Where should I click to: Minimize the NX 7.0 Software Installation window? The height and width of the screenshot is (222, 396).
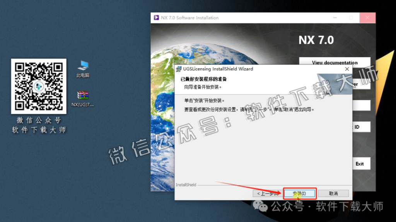[335, 18]
